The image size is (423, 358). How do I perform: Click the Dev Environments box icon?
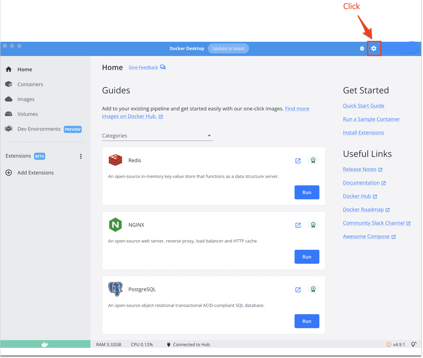pos(9,129)
